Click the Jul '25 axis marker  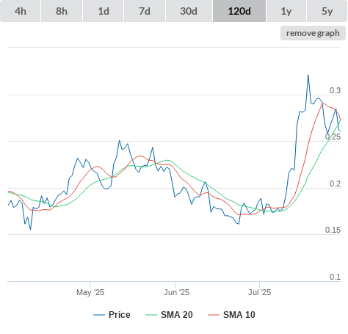pos(260,292)
